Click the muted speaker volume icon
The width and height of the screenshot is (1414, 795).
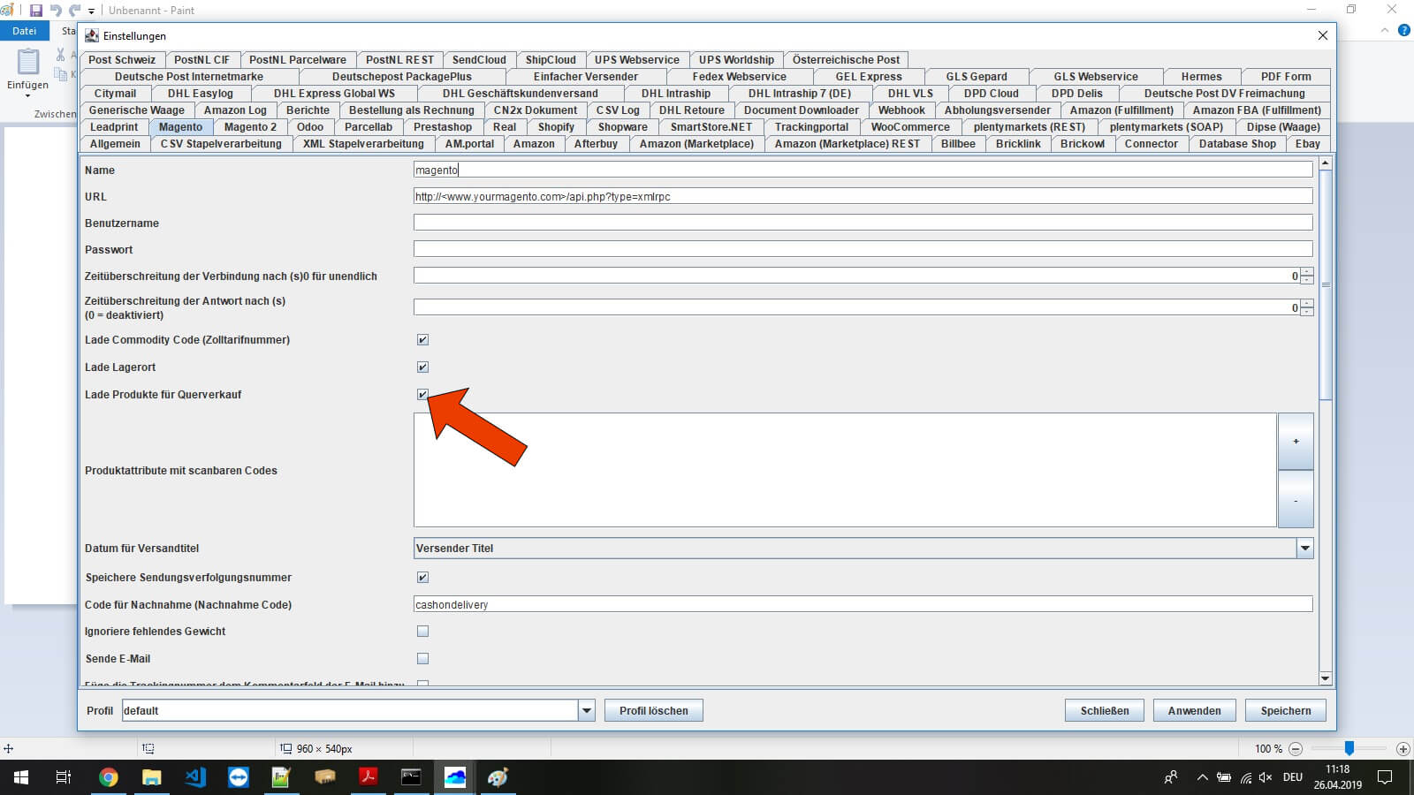[1266, 777]
